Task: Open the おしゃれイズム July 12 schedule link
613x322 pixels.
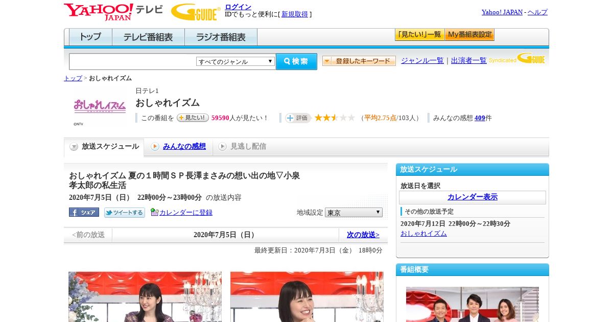Action: click(x=423, y=234)
